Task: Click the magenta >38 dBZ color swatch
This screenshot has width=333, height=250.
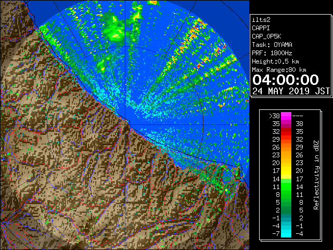Action: (x=286, y=116)
